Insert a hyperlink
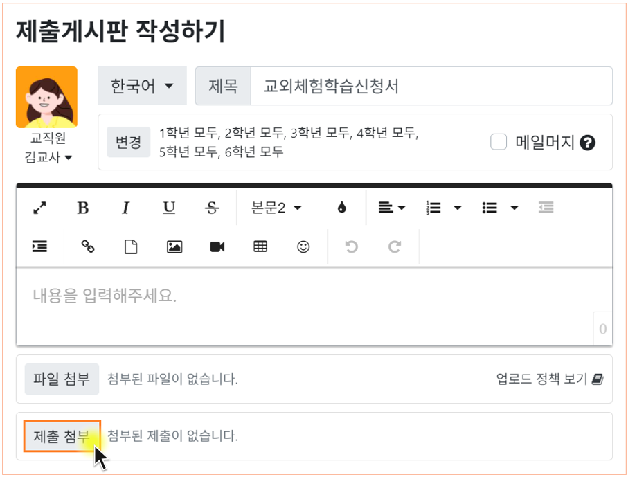628x477 pixels. point(88,246)
